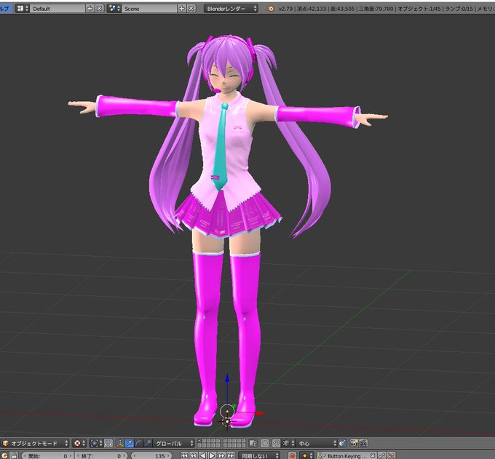This screenshot has width=495, height=459.
Task: Click red X axis manipulator arrow
Action: (259, 413)
